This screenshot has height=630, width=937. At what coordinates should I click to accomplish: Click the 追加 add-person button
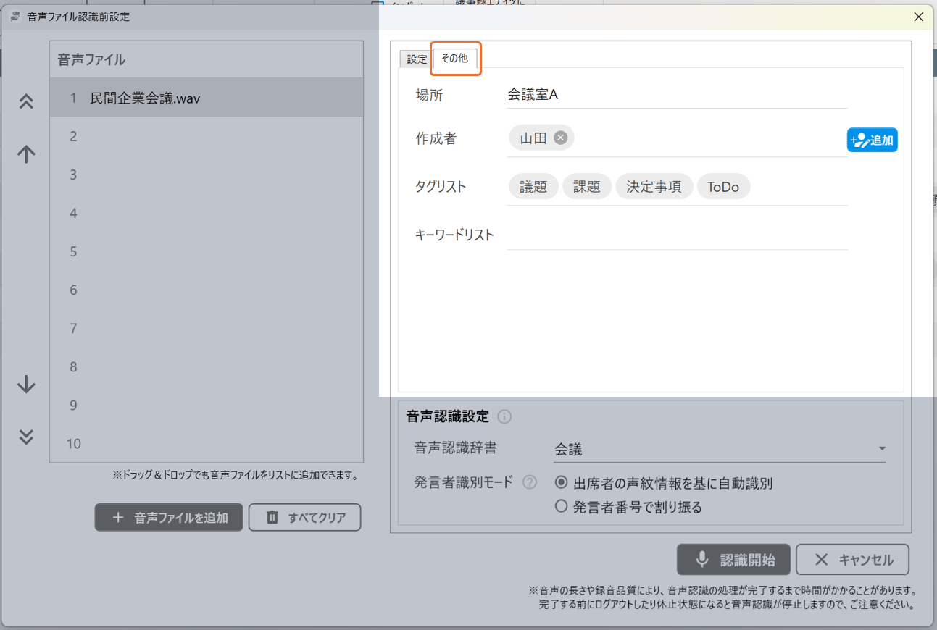872,140
